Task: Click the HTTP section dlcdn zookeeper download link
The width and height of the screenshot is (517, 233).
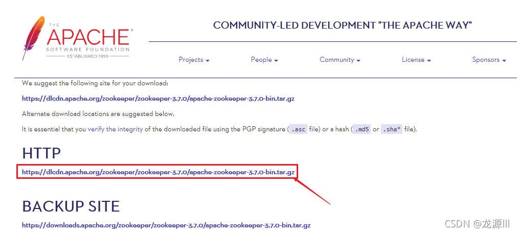Action: click(158, 172)
